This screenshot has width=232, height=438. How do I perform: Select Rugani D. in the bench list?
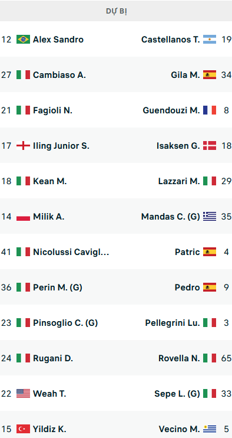coord(53,358)
